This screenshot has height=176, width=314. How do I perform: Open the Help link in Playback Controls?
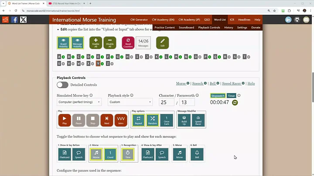coord(251,83)
